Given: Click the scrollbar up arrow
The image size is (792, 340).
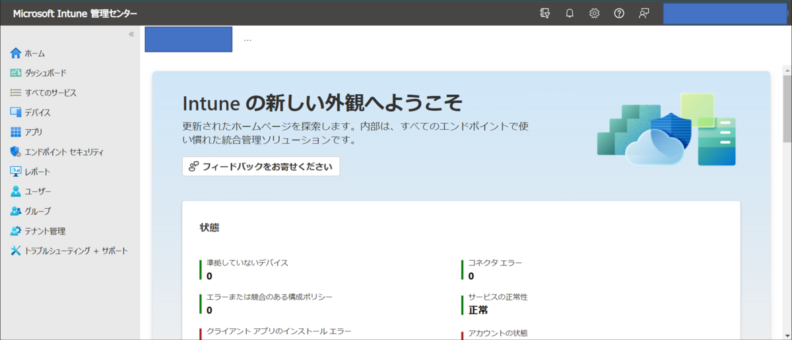Looking at the screenshot, I should (787, 69).
